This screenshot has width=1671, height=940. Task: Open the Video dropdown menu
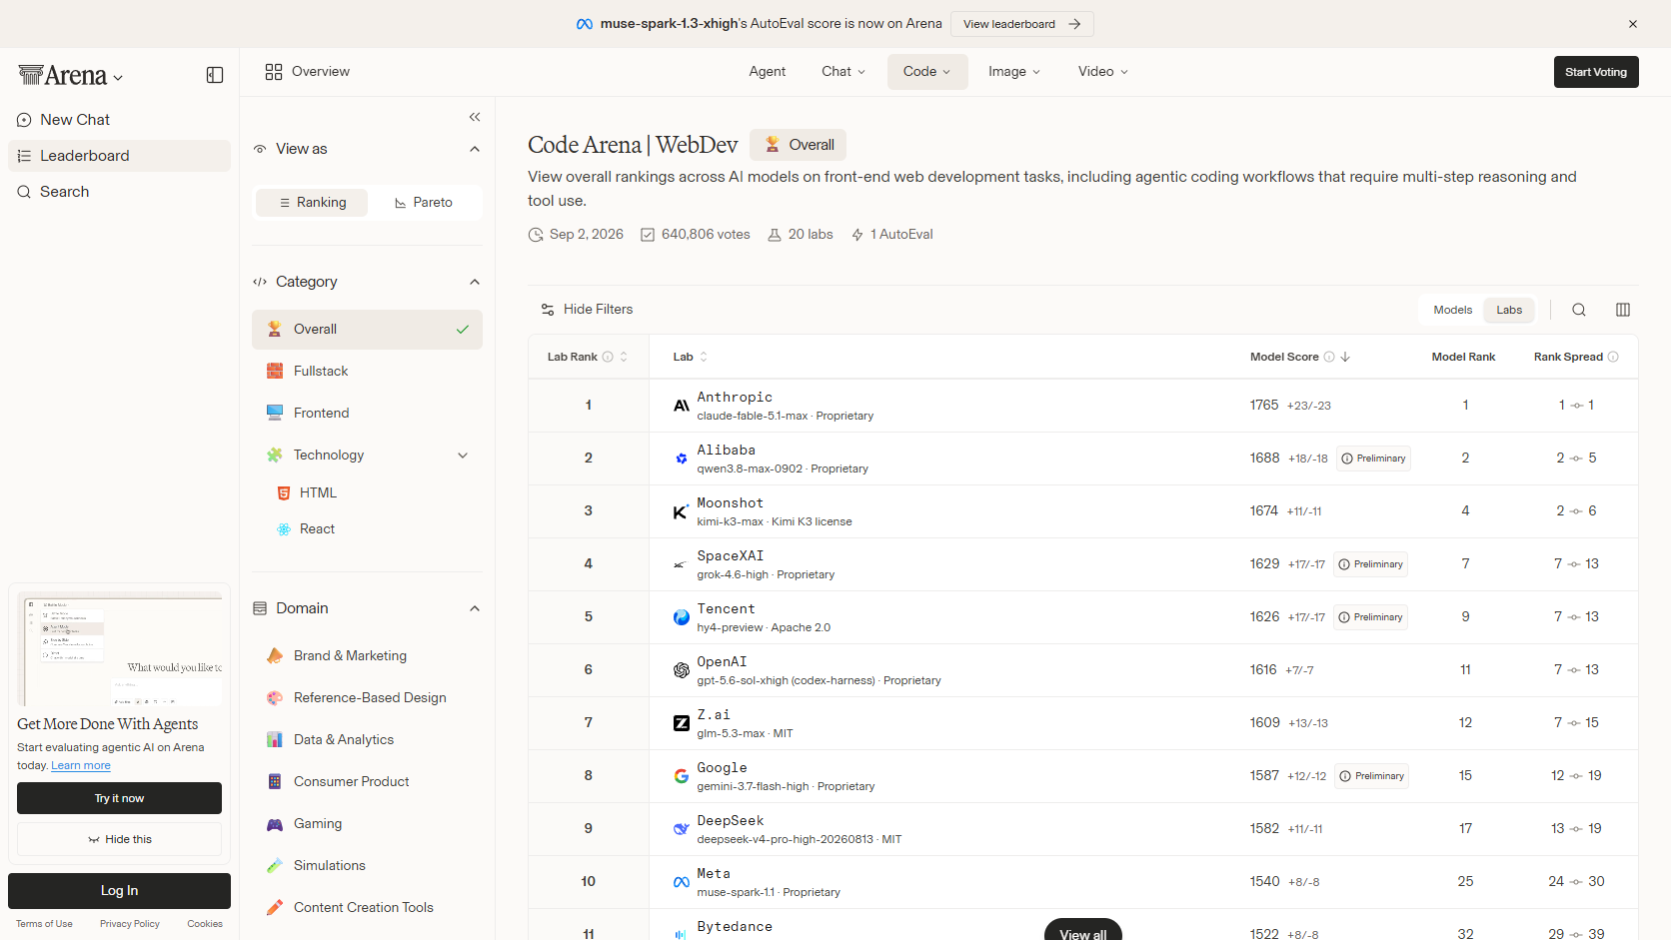[x=1103, y=72]
